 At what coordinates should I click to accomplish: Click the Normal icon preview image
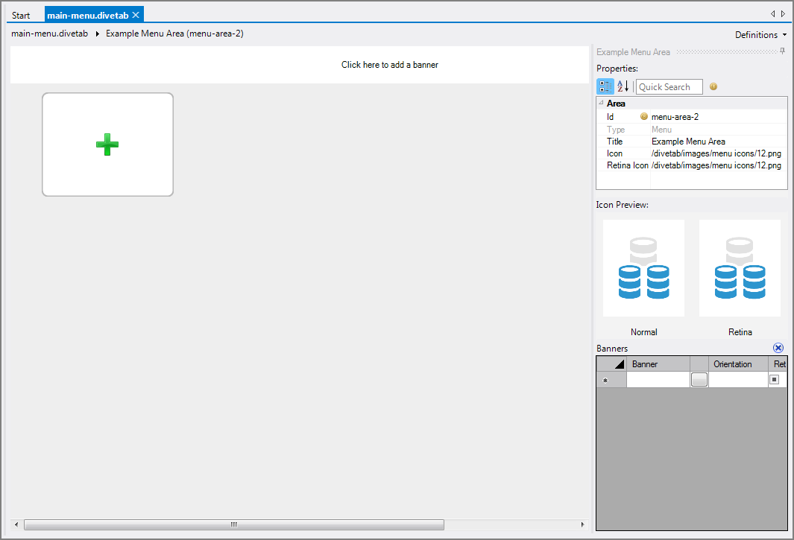[643, 268]
